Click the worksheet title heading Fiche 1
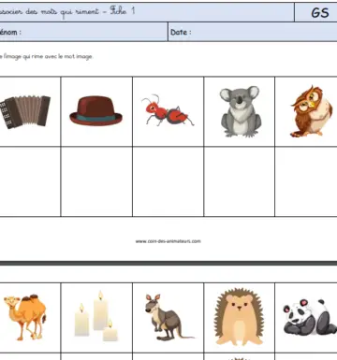The height and width of the screenshot is (360, 337). pos(67,11)
